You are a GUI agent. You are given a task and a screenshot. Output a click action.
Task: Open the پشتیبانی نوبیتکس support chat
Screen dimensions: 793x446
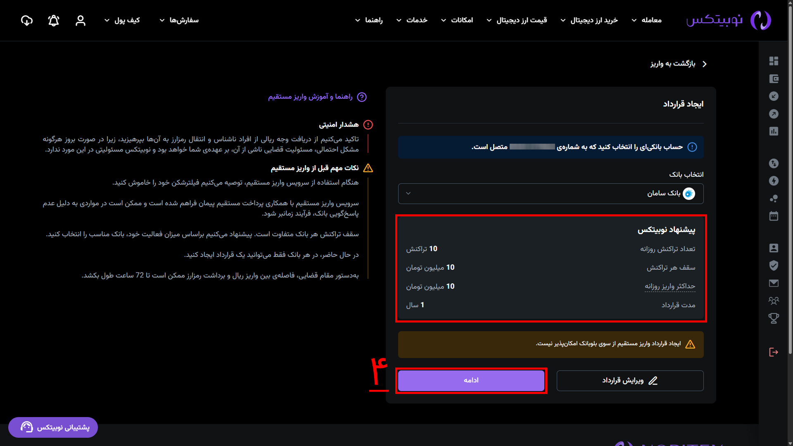(53, 427)
